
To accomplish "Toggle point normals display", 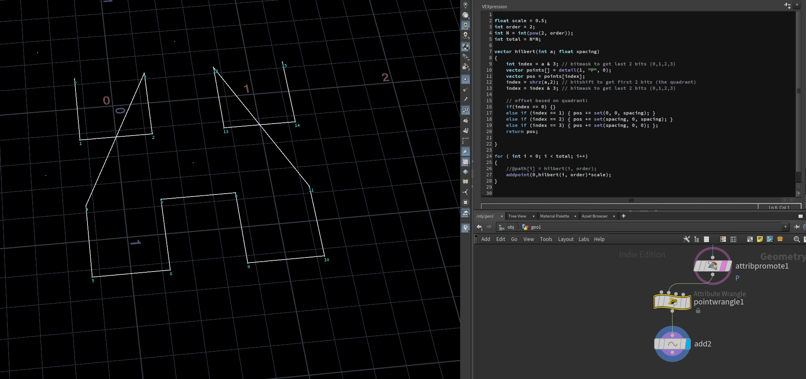I will (466, 89).
